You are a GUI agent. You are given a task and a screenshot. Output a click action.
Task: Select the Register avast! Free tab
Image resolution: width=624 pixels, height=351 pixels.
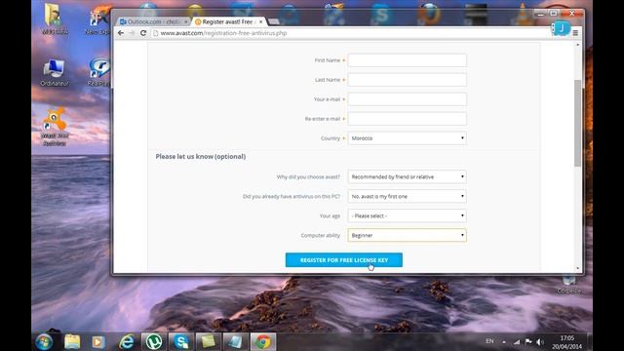point(227,21)
